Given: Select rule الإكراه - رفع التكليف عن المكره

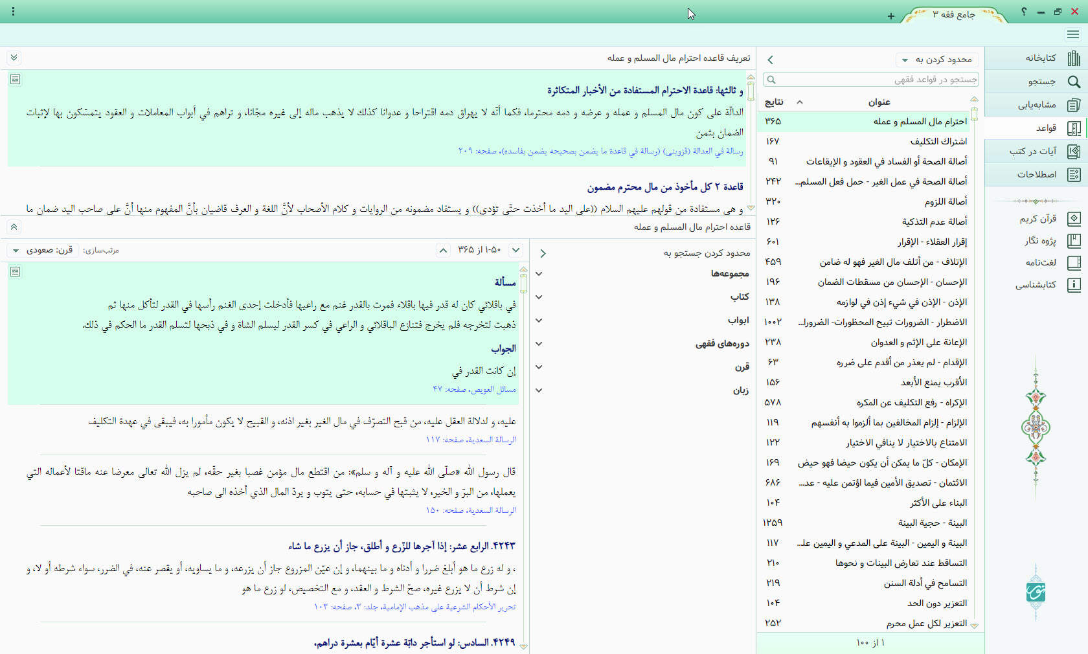Looking at the screenshot, I should point(865,402).
